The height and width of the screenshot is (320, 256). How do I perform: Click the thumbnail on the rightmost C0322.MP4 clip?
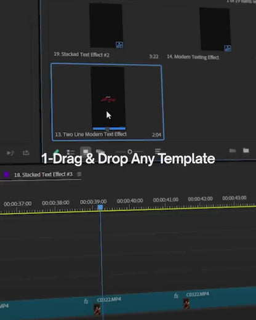click(x=186, y=303)
